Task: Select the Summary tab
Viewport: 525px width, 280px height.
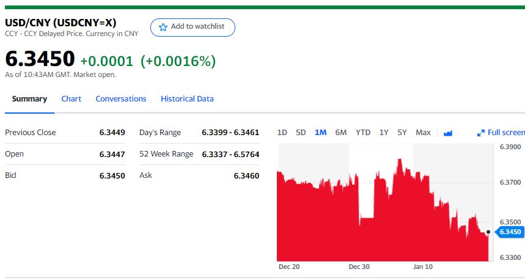Action: pos(29,98)
